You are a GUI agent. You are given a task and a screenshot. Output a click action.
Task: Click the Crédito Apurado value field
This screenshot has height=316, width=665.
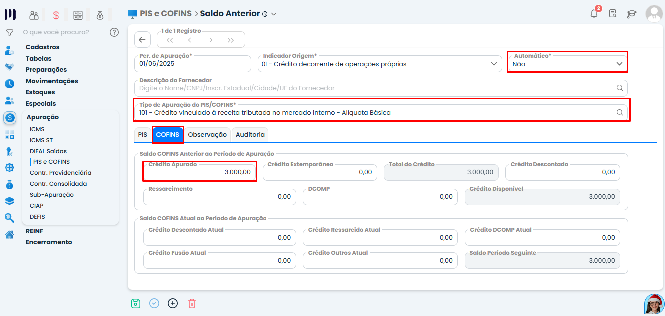pos(199,171)
